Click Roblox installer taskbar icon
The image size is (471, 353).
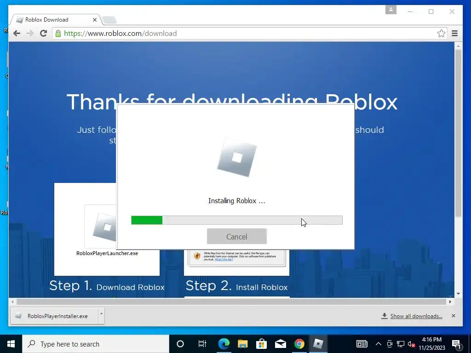tap(318, 344)
